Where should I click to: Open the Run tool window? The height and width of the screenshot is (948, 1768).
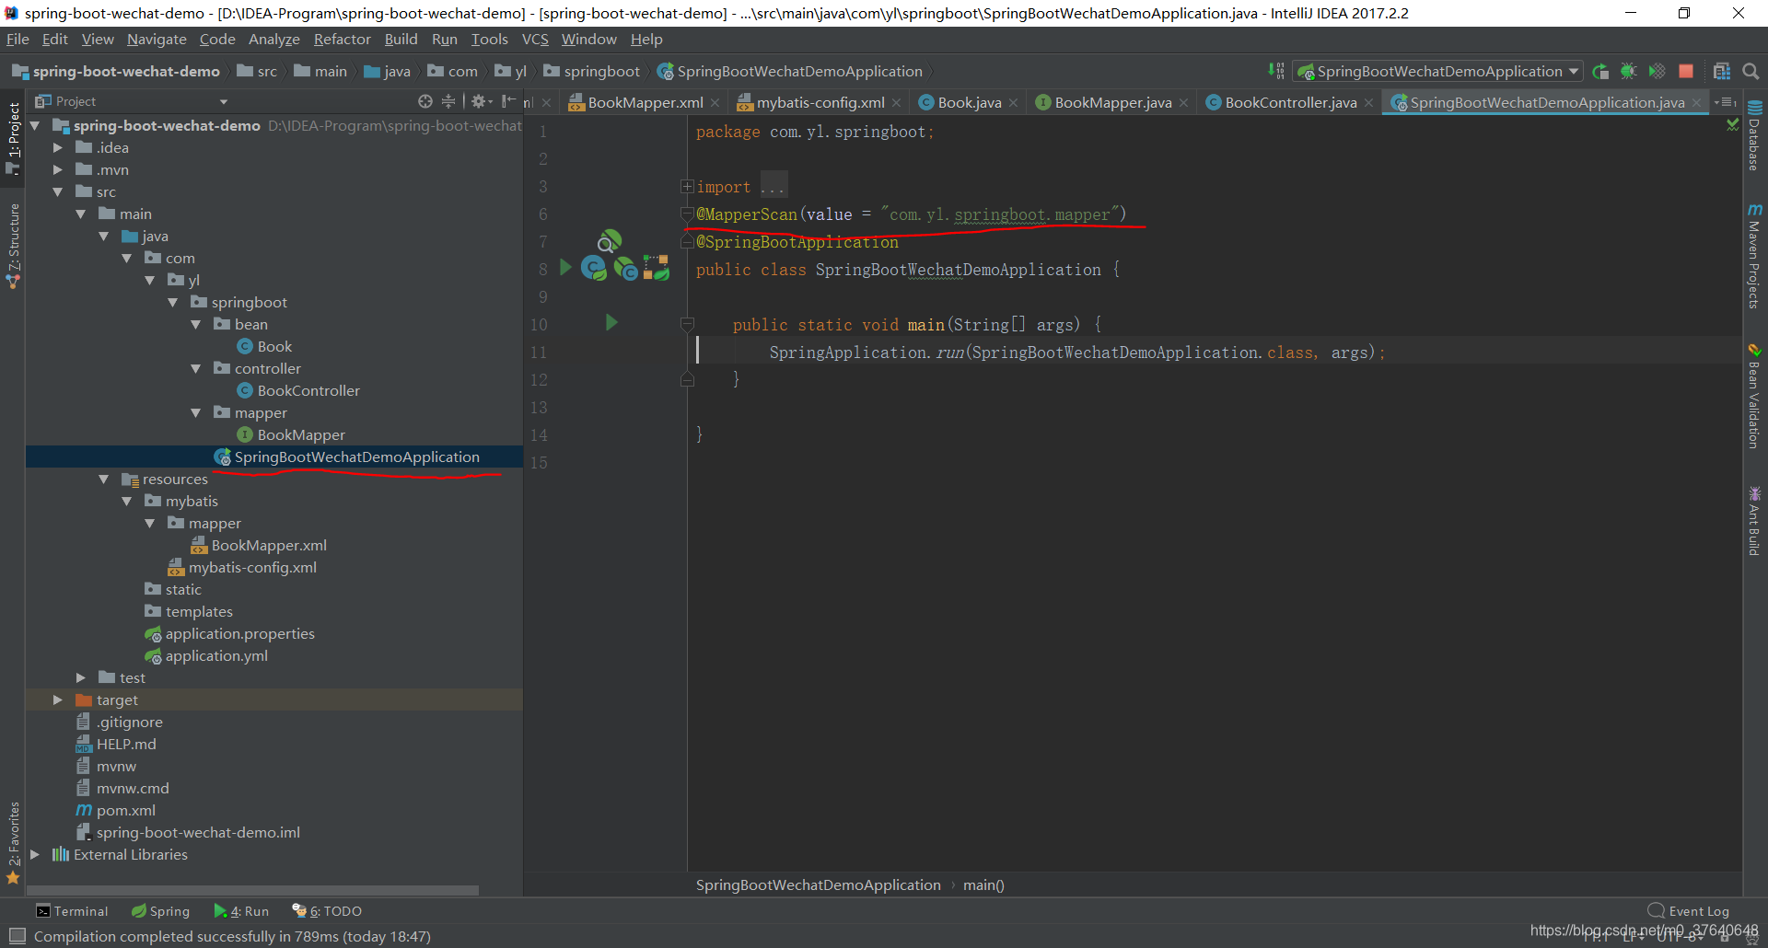coord(241,911)
